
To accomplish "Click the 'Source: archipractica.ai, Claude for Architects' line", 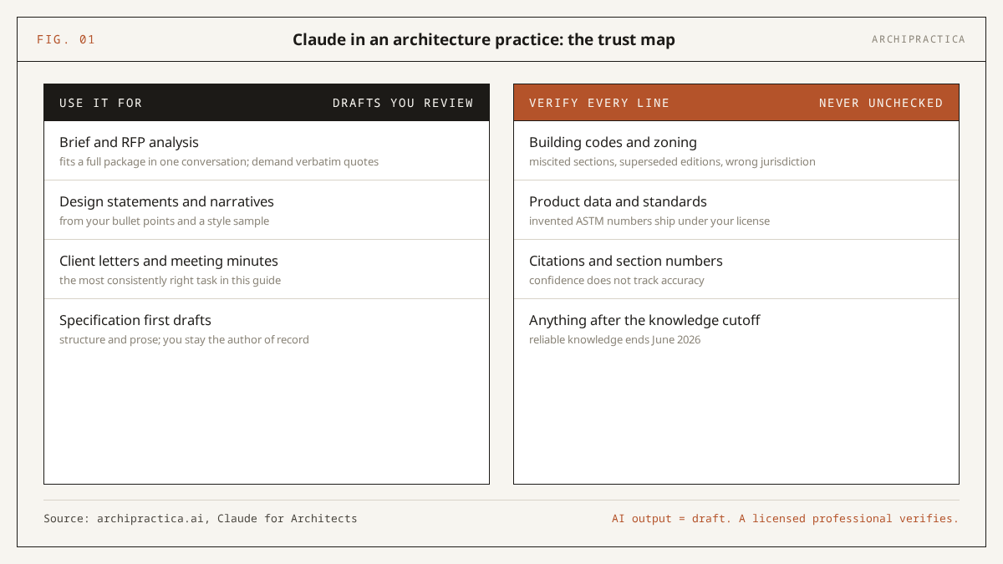I will [x=201, y=519].
